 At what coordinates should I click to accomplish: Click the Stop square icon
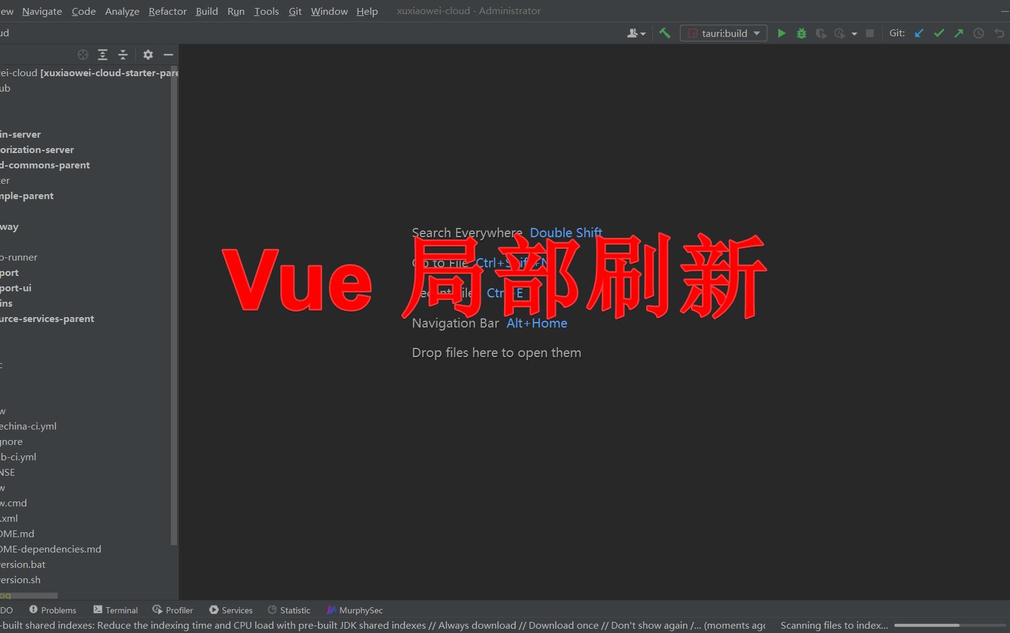click(870, 33)
